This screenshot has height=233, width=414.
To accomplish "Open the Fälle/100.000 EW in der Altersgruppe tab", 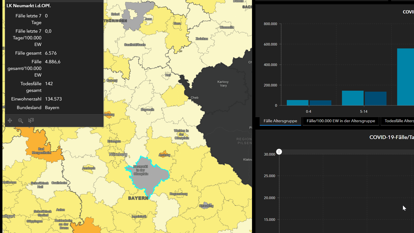I will pos(341,121).
